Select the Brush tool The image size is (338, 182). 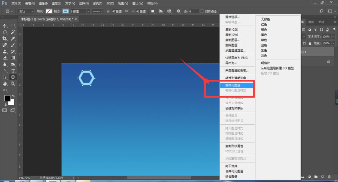13,45
